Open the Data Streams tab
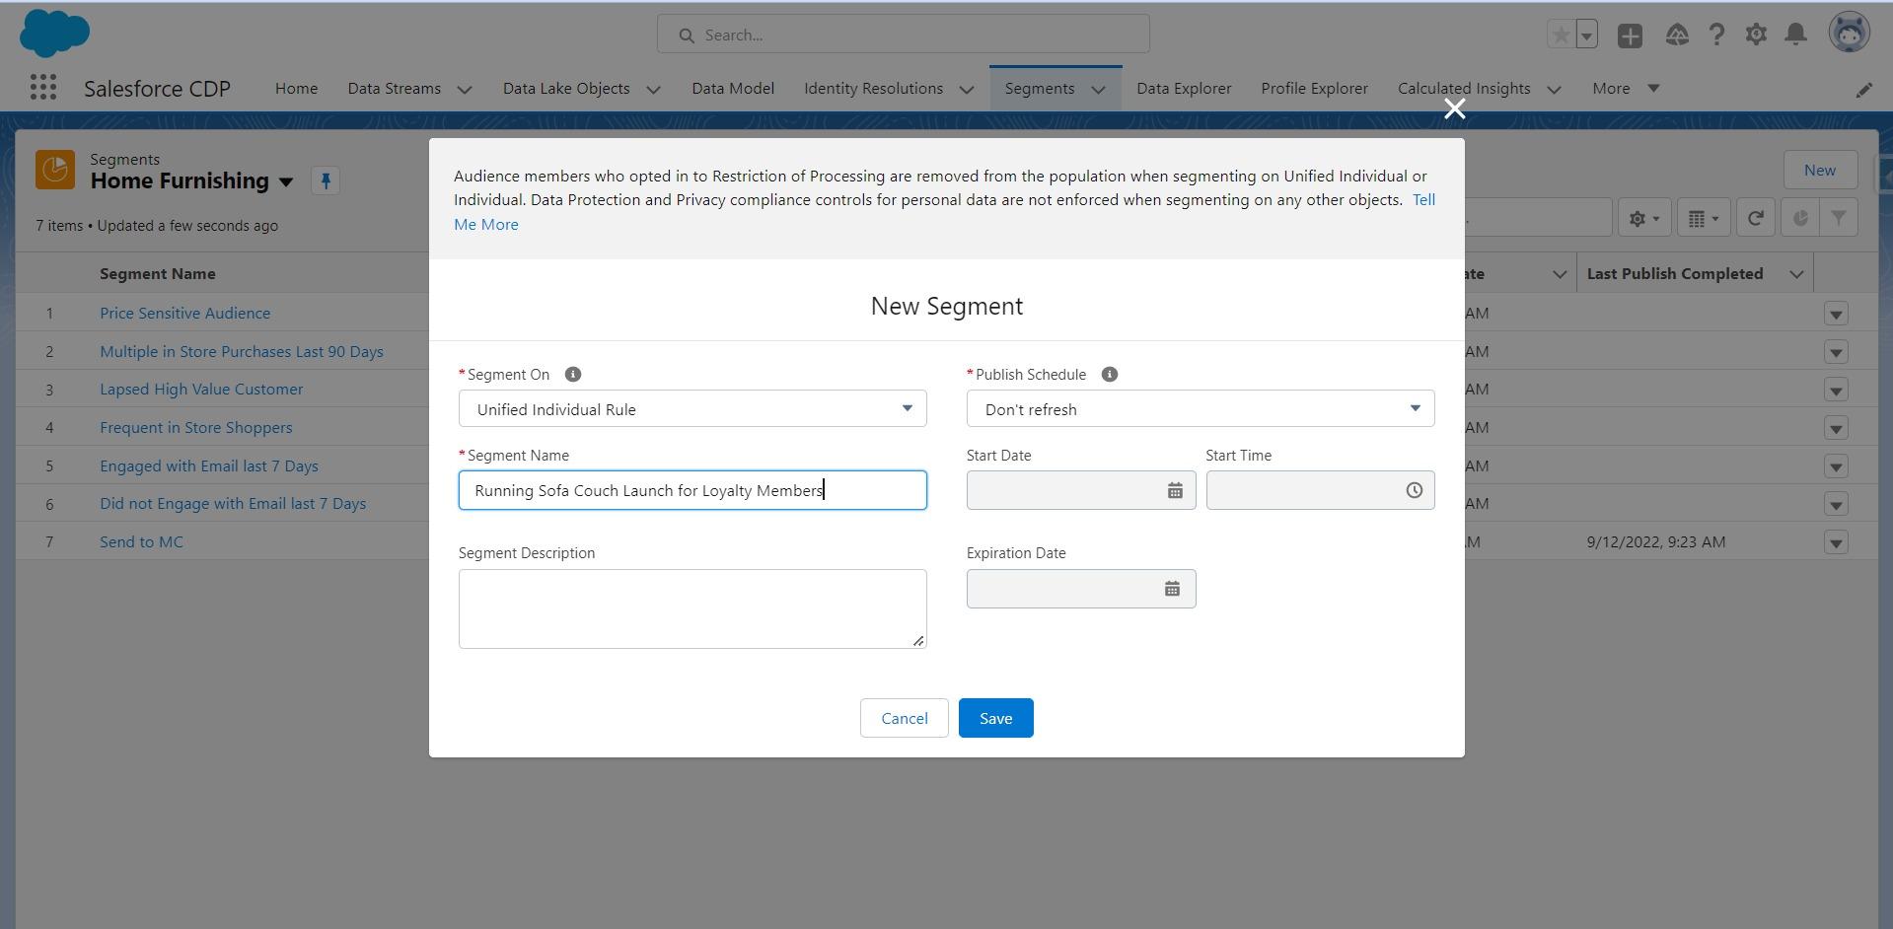1893x929 pixels. (394, 89)
